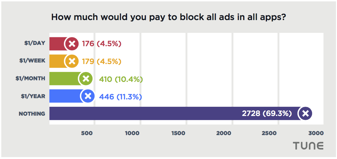Viewport: 337px width, 159px height.
Task: Click the 176 (4.5%) value label
Action: pyautogui.click(x=102, y=44)
